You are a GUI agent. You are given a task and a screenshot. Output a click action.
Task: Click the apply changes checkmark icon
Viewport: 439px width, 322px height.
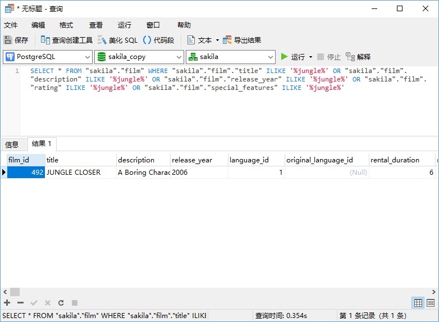coord(34,303)
